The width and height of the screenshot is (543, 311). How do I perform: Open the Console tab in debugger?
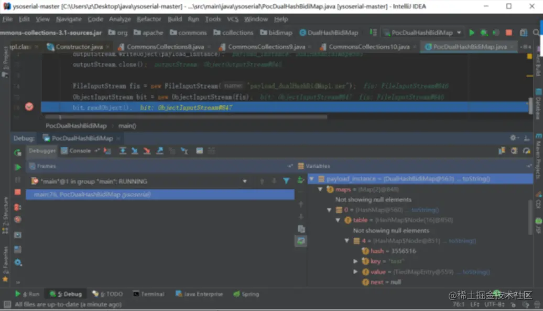76,151
